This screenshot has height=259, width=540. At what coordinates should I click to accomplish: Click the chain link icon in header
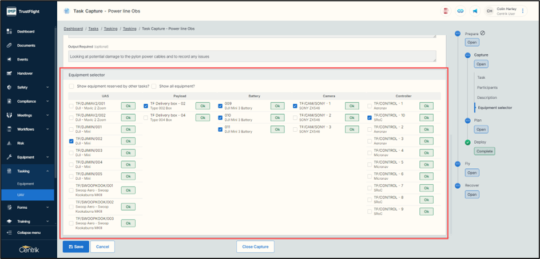click(460, 11)
